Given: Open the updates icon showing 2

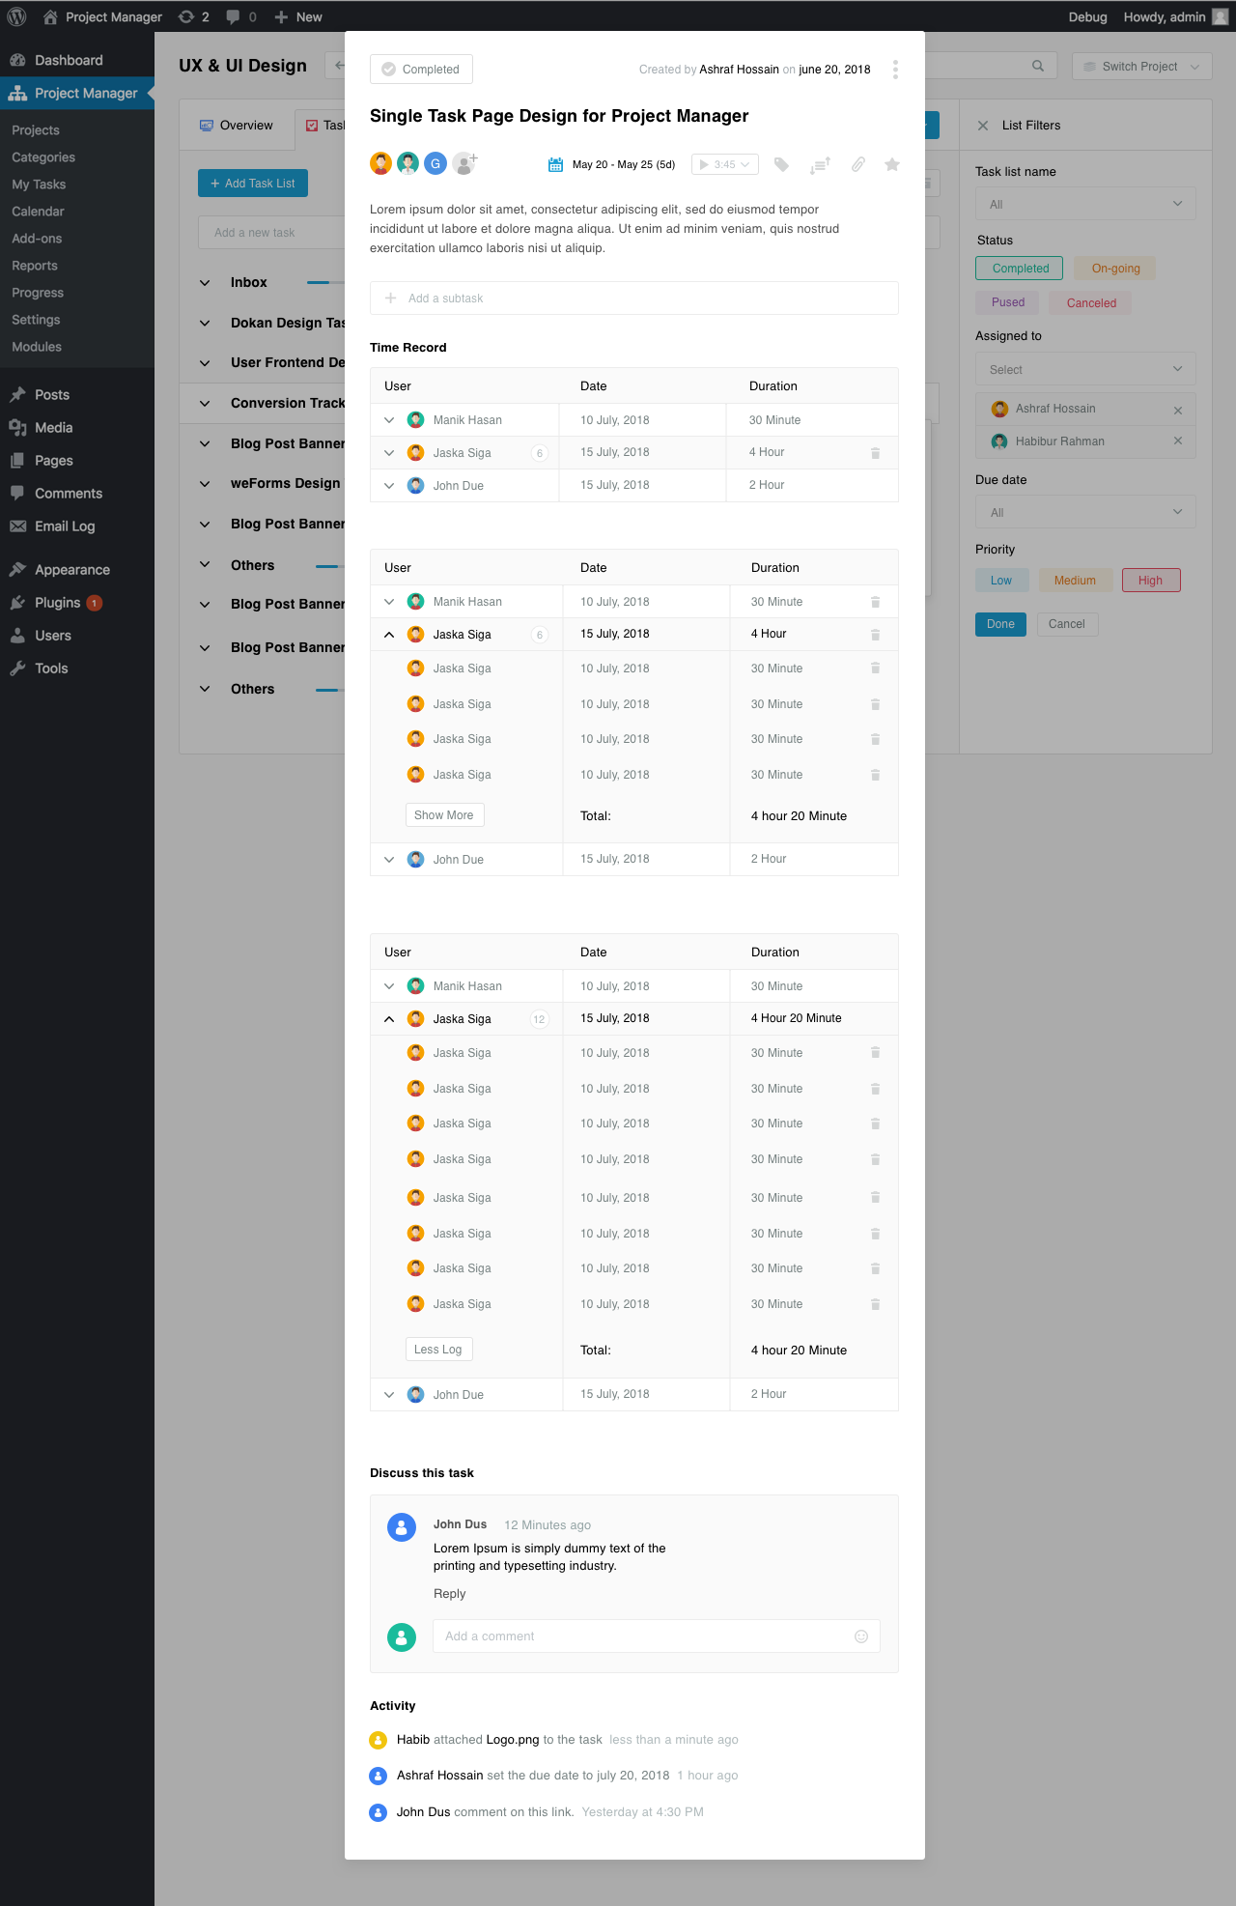Looking at the screenshot, I should 194,16.
